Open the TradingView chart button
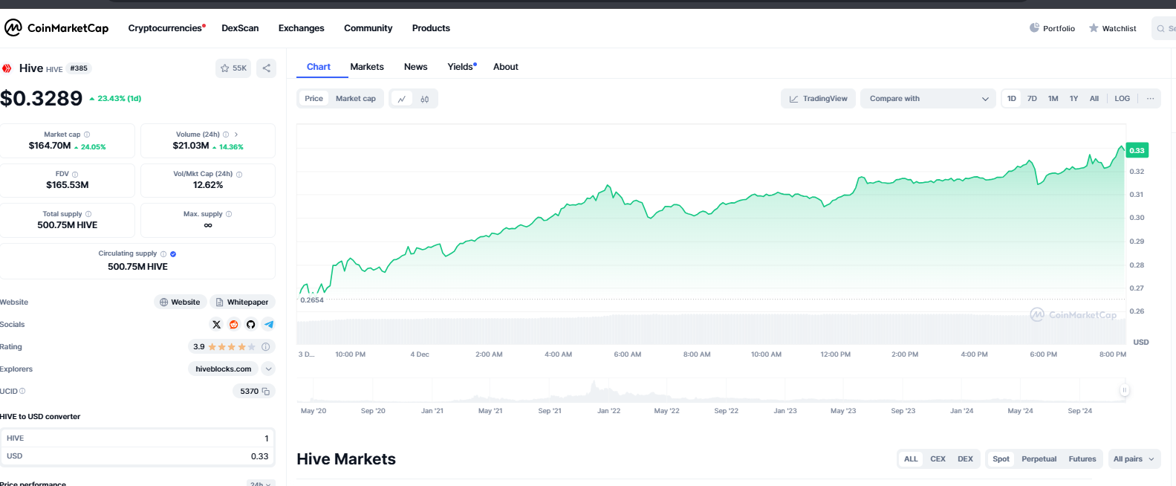This screenshot has width=1176, height=486. (818, 99)
